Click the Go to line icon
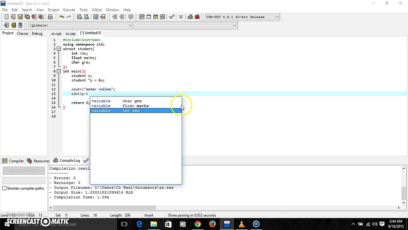 (103, 17)
